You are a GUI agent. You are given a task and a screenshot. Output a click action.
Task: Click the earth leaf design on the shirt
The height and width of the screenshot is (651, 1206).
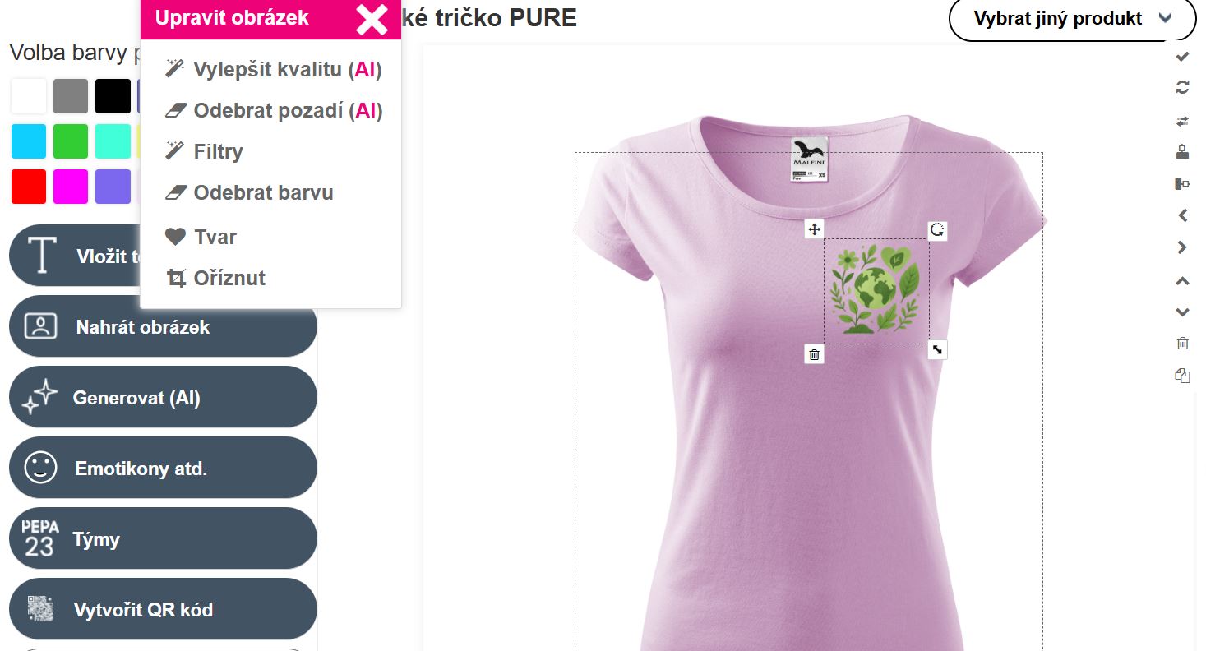(876, 291)
